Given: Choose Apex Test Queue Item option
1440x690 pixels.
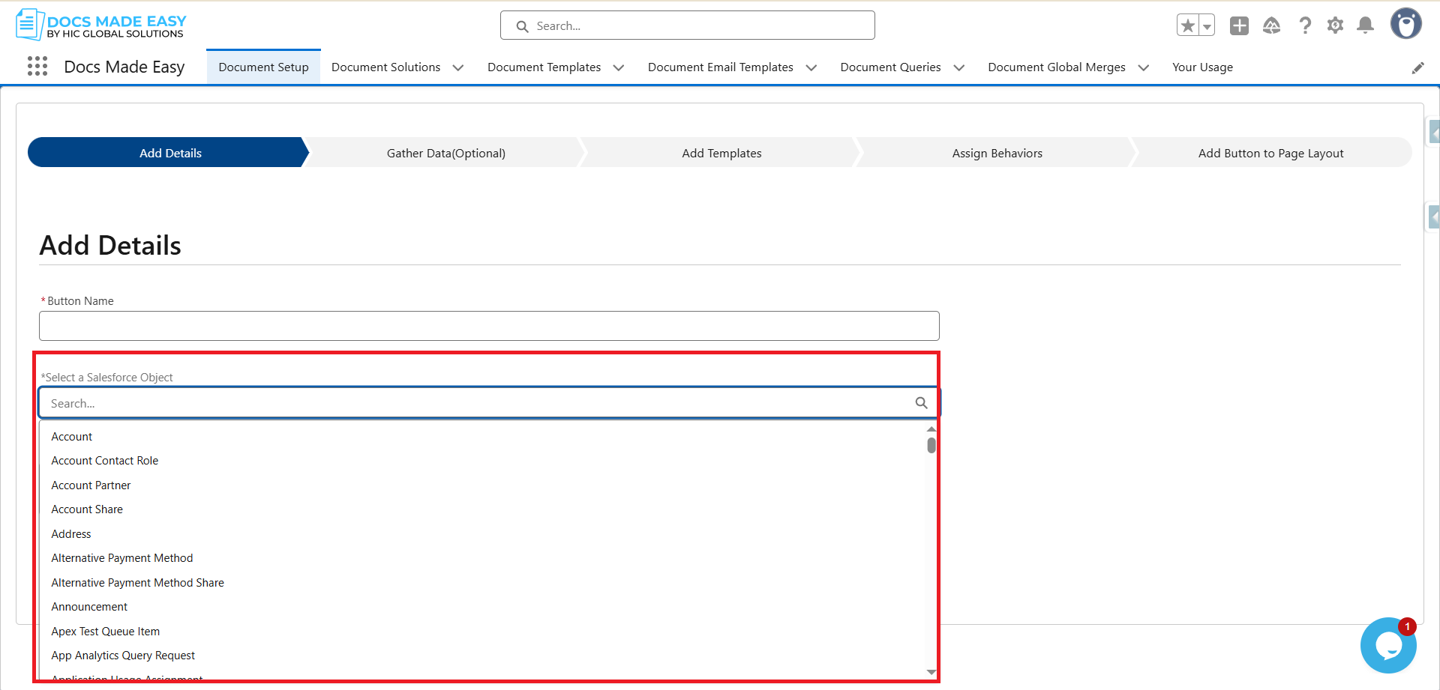Looking at the screenshot, I should [x=105, y=632].
